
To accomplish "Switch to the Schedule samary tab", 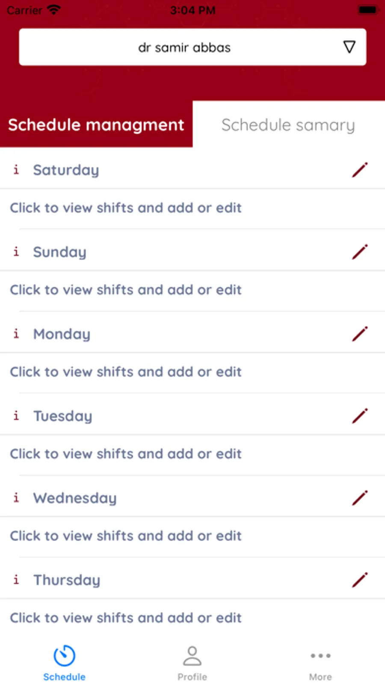I will [x=289, y=125].
